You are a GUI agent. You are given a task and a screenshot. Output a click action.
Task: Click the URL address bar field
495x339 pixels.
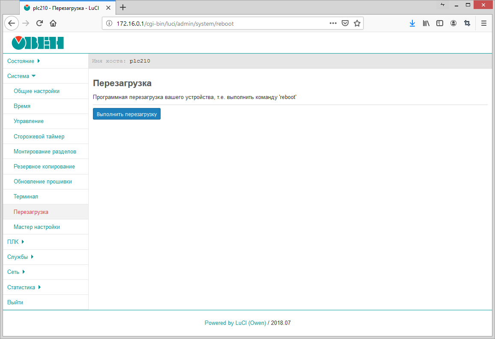[x=214, y=24]
